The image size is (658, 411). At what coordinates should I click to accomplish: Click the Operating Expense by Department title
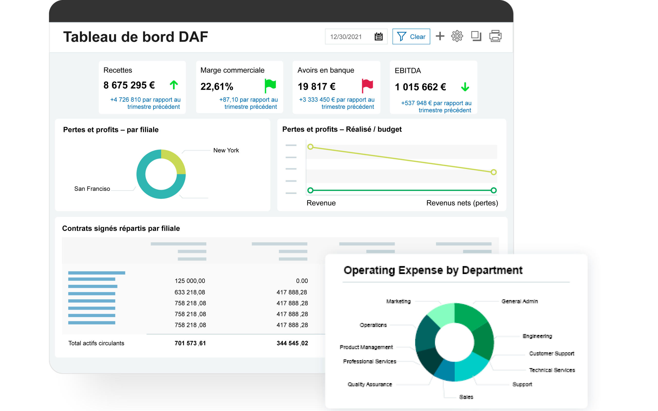(x=433, y=270)
